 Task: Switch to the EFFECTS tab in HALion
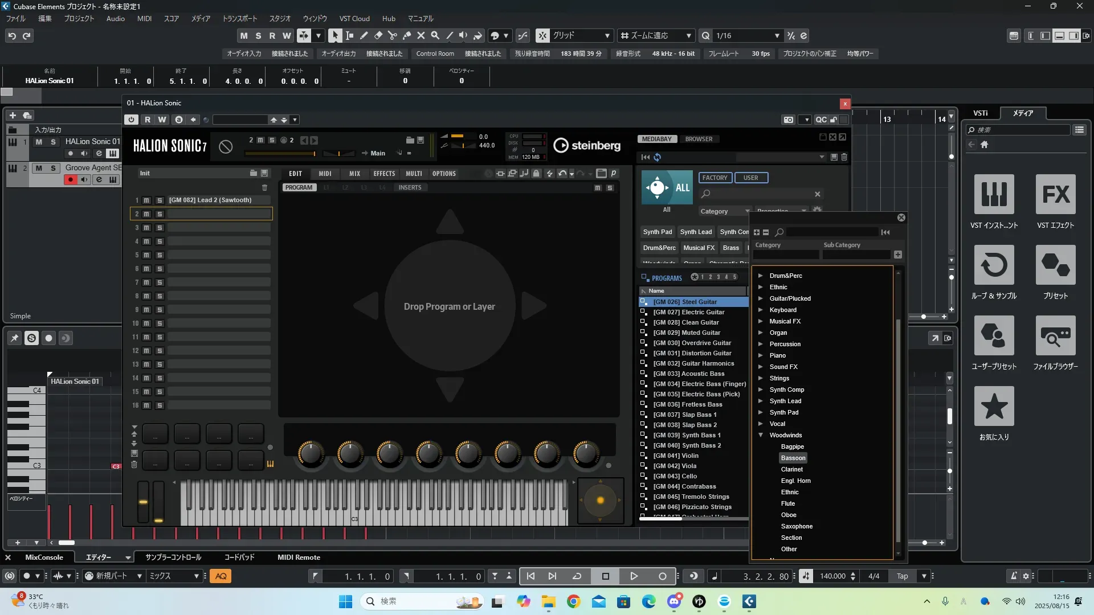point(384,174)
